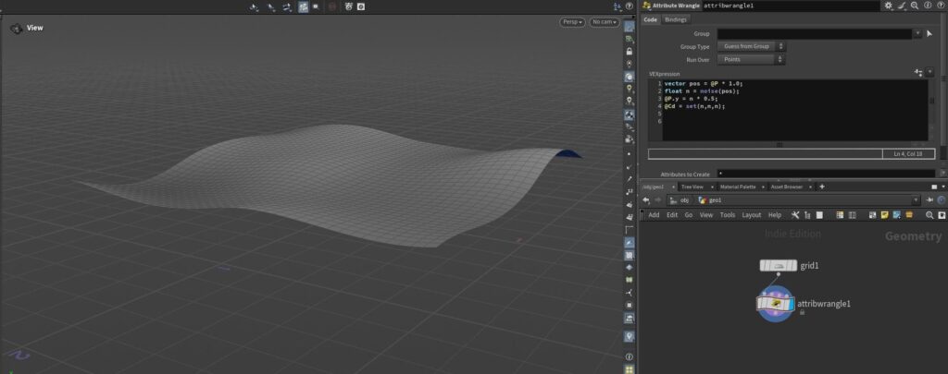
Task: Click the magnifier search icon in parameter pane
Action: (913, 6)
